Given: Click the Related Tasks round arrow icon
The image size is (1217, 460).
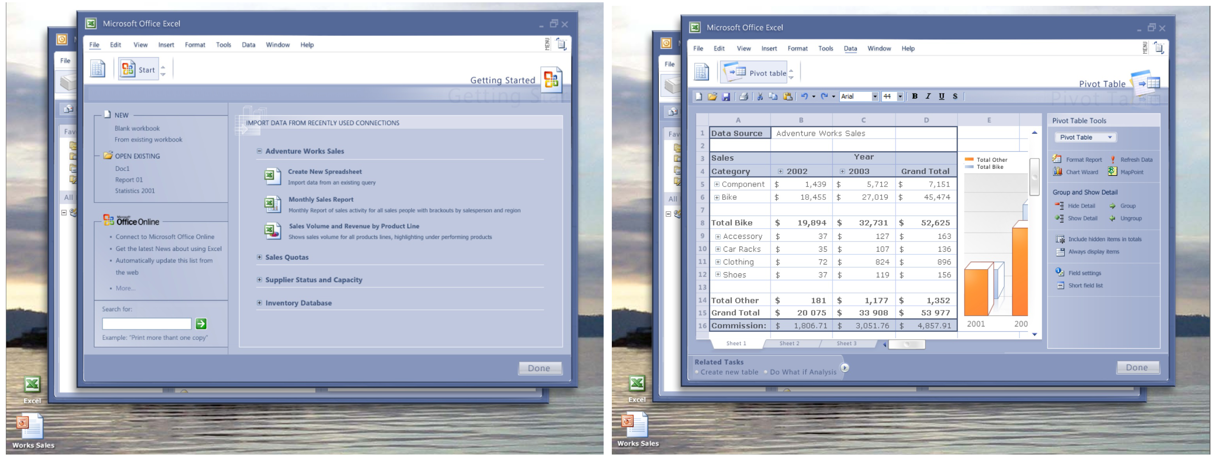Looking at the screenshot, I should tap(845, 367).
